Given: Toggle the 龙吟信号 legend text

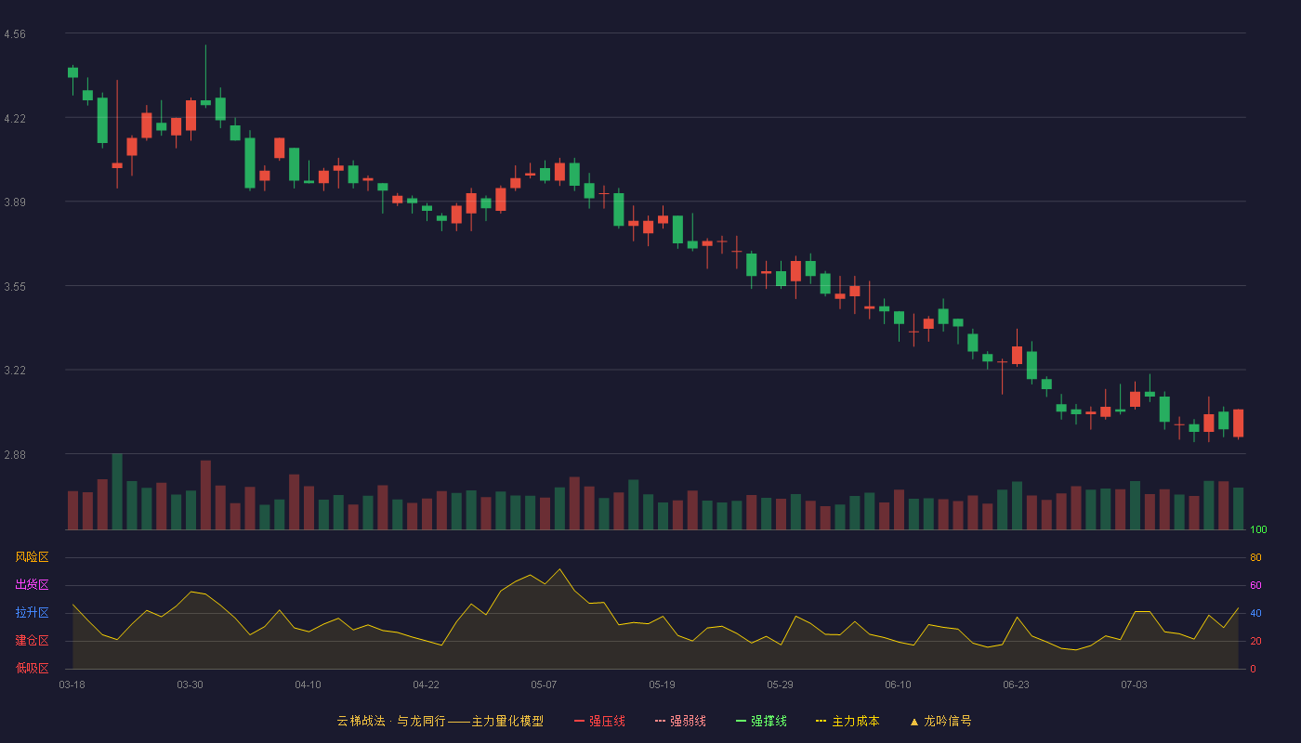Looking at the screenshot, I should [948, 721].
